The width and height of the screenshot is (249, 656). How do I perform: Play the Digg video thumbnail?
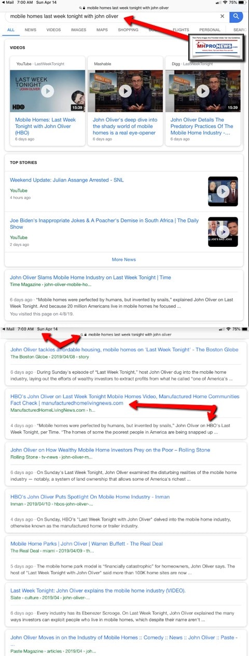(x=203, y=91)
